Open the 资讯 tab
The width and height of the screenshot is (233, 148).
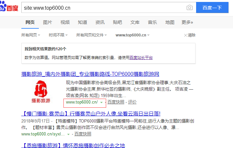pos(100,22)
